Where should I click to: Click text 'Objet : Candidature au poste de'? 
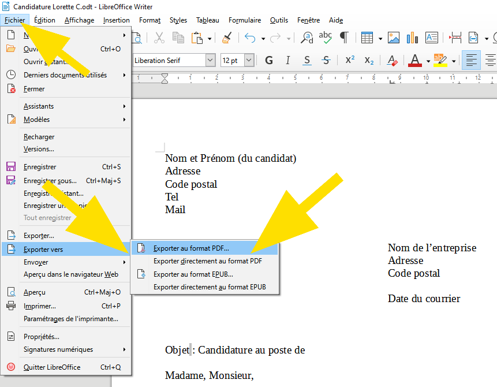tap(235, 350)
